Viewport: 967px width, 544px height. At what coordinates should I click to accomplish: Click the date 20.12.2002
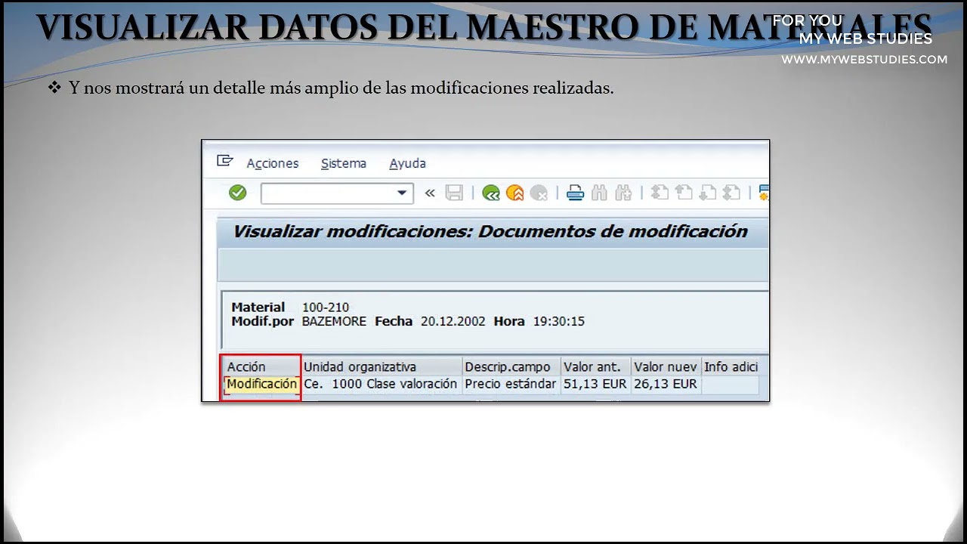pos(453,321)
